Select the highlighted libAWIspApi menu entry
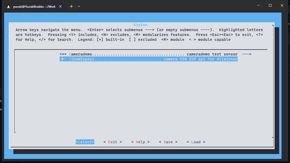 coord(82,59)
